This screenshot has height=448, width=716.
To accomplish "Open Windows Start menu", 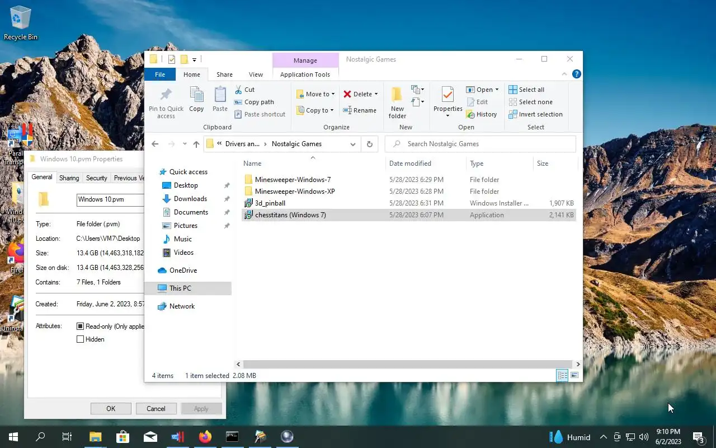I will (13, 437).
